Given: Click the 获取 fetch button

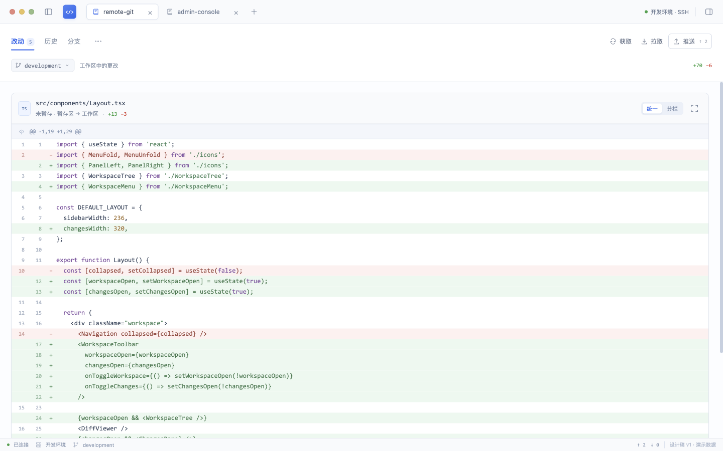Looking at the screenshot, I should tap(621, 42).
